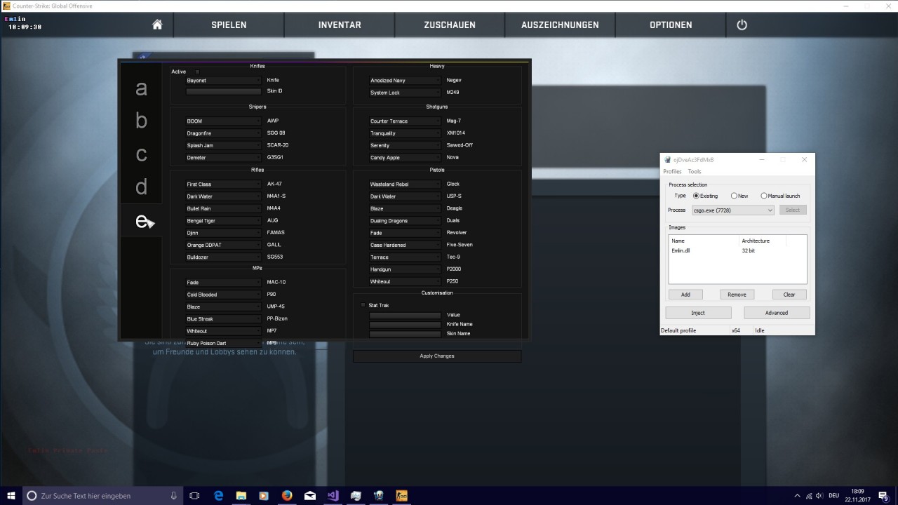Open the notification center icon
Screen dimensions: 898x505
[x=883, y=495]
